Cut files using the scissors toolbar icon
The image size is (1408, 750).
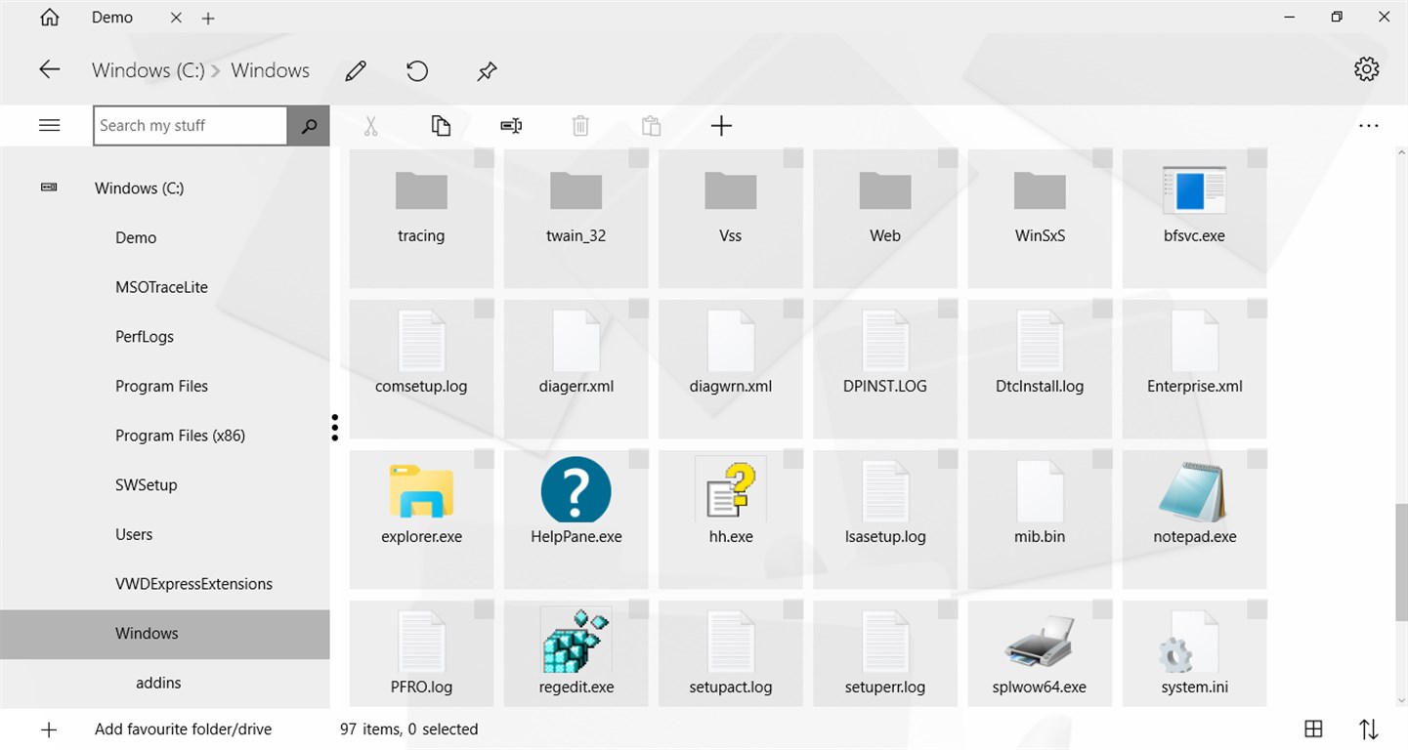(x=370, y=125)
